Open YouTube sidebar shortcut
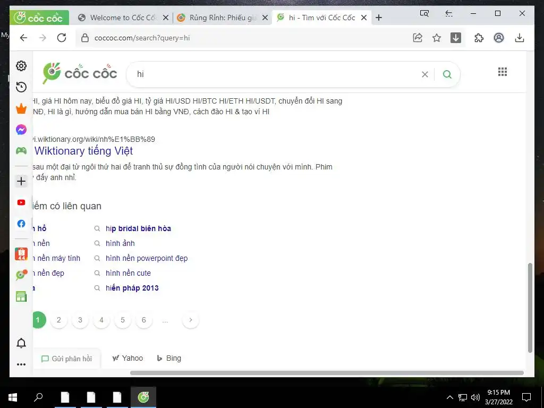Screen dimensions: 544x408 21,202
